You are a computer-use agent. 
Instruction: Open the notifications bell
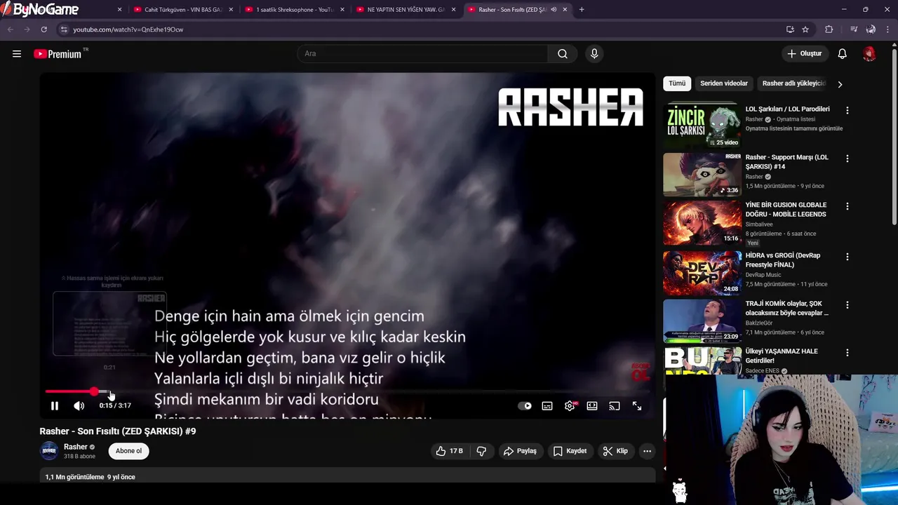tap(843, 54)
